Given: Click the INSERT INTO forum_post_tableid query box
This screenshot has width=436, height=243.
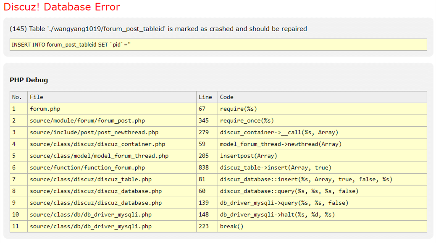Looking at the screenshot, I should point(218,45).
